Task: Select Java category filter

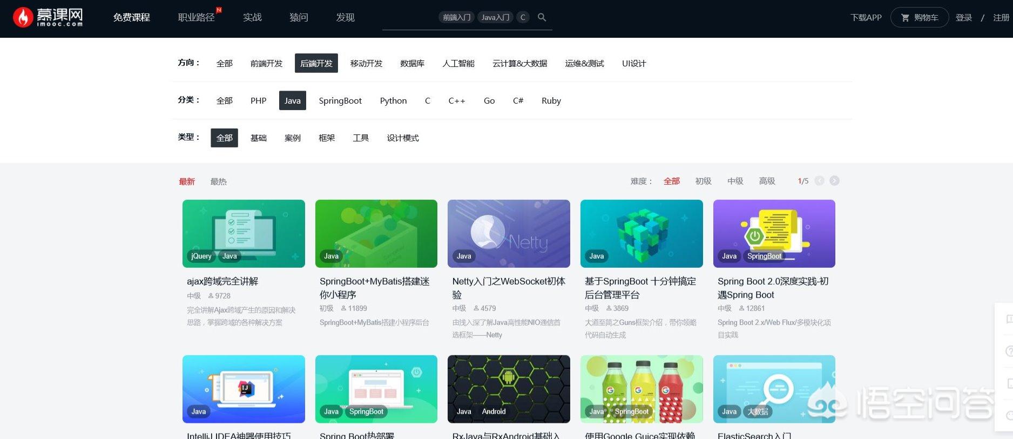Action: (293, 100)
